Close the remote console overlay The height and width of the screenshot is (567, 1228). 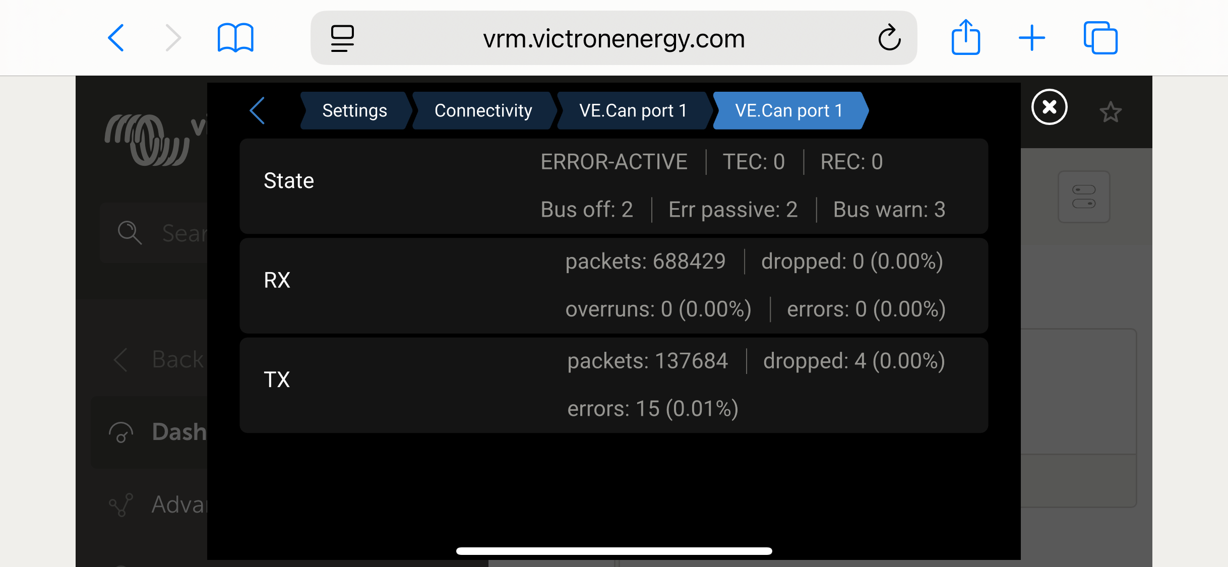(1049, 107)
